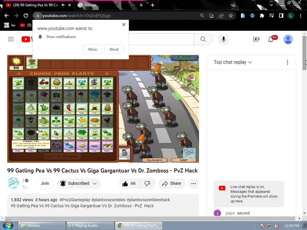Click the lock site info icon
Screen dimensions: 307x230
coord(38,16)
